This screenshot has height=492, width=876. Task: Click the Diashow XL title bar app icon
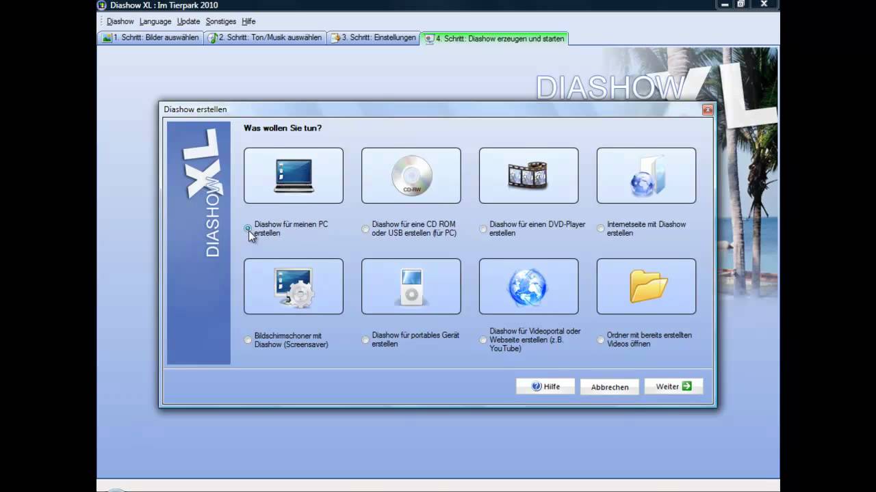(102, 5)
